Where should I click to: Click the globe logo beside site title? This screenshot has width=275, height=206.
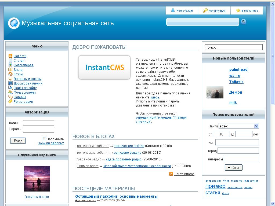click(14, 23)
